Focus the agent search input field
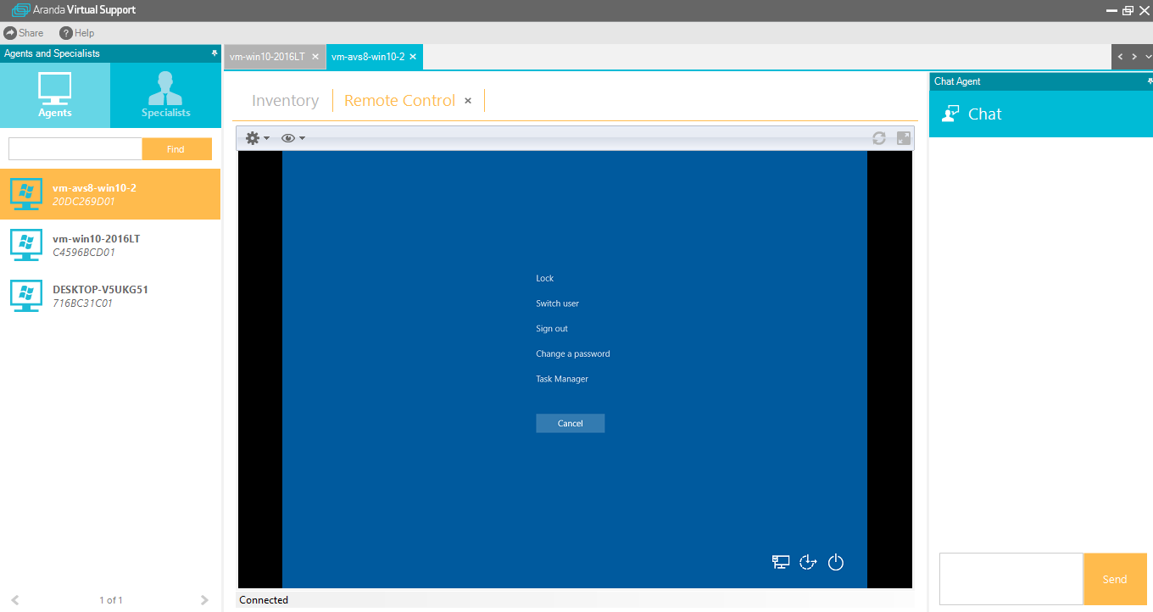The image size is (1153, 612). point(75,149)
